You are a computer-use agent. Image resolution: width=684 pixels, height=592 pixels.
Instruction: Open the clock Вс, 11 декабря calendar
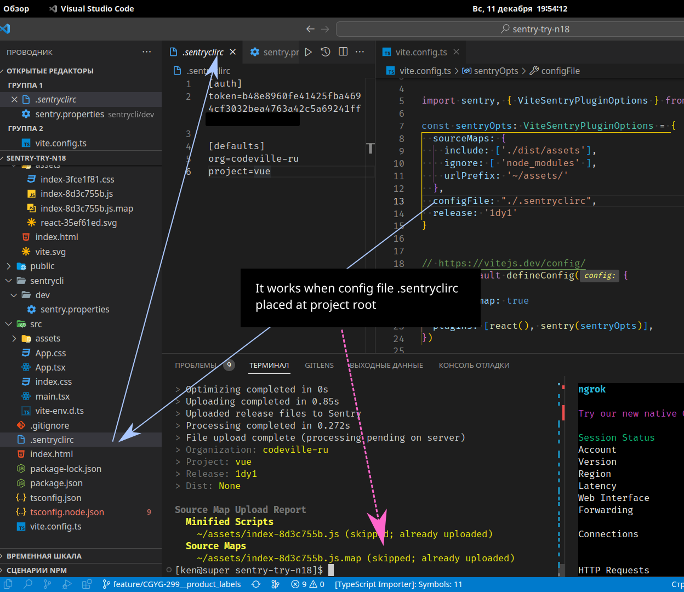point(520,9)
